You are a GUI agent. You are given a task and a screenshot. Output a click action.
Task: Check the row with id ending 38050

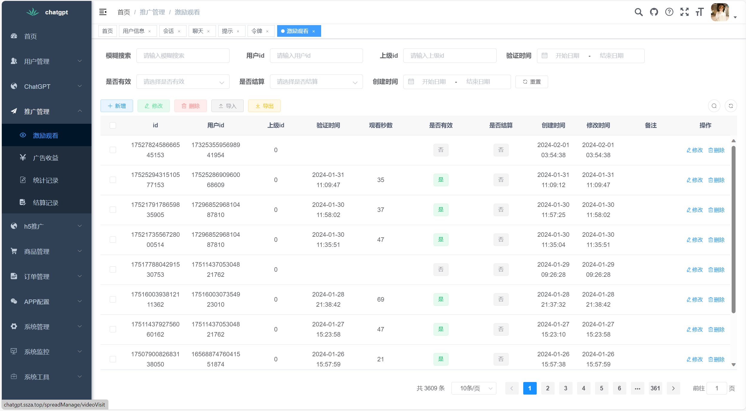(x=113, y=359)
